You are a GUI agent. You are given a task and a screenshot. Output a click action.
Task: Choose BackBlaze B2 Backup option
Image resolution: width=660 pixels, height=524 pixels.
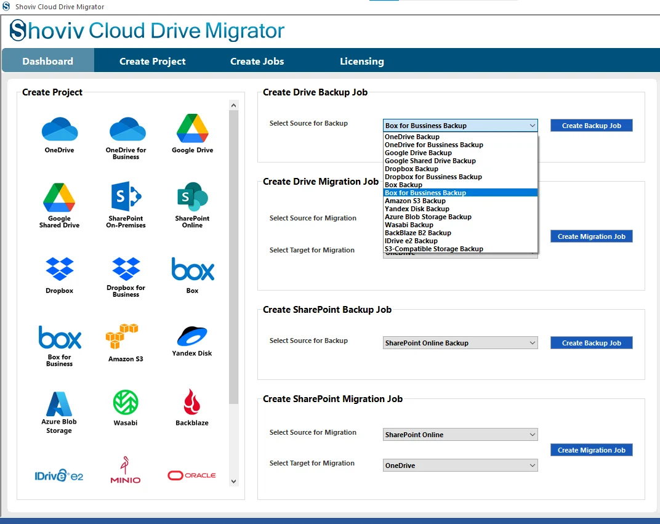point(461,233)
